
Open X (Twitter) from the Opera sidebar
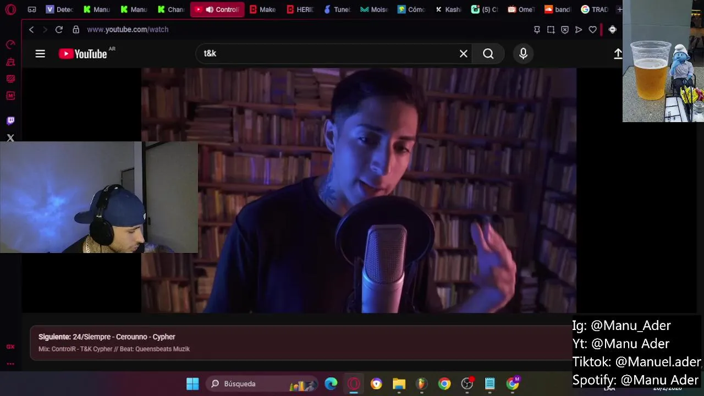(x=10, y=138)
